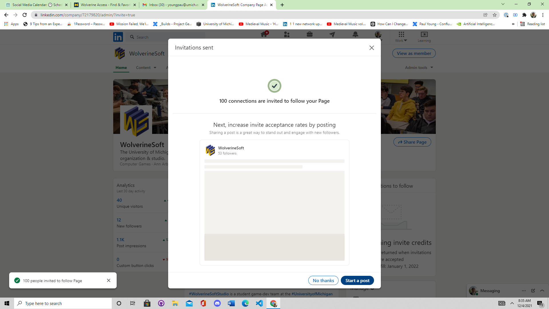549x309 pixels.
Task: Open the Work apps grid menu
Action: 401,37
